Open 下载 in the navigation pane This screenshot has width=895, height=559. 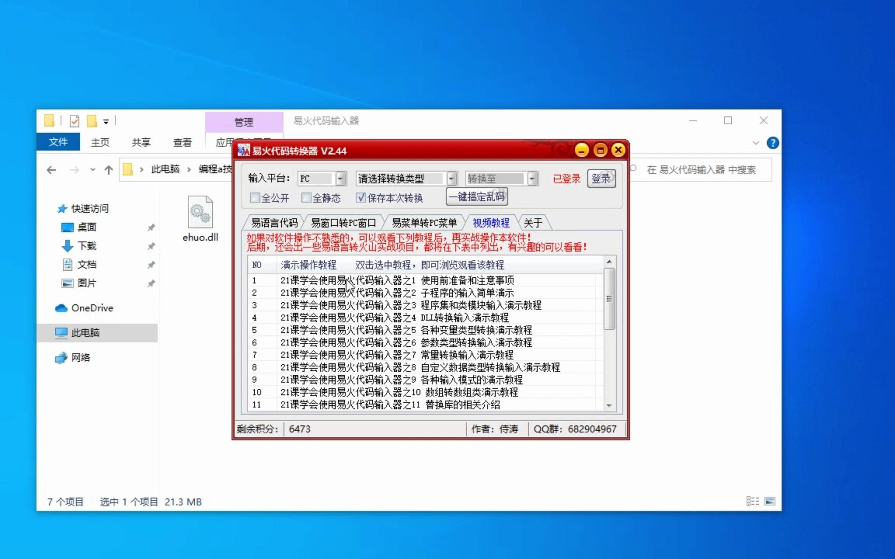86,246
